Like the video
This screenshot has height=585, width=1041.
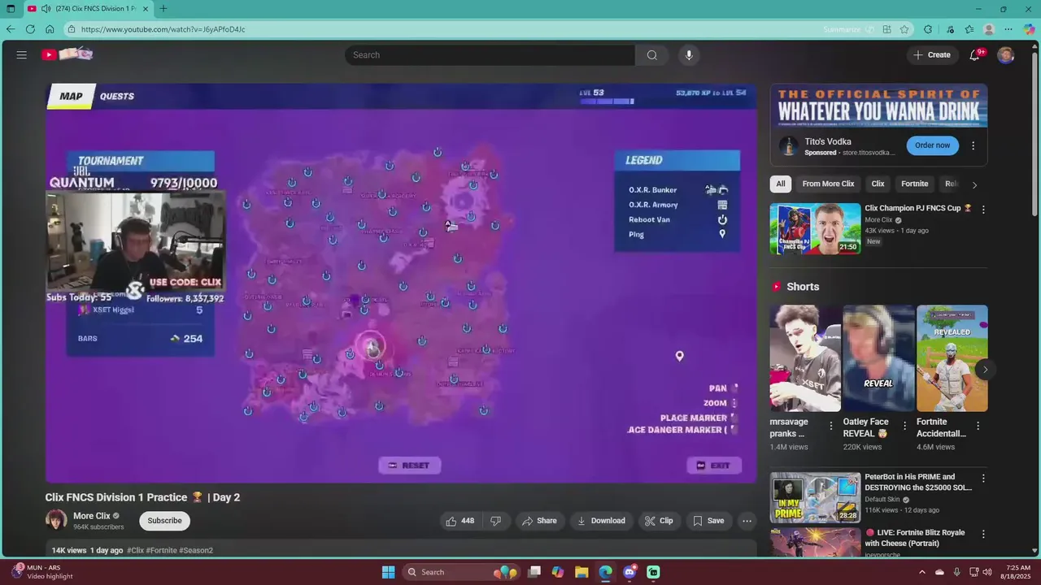460,521
